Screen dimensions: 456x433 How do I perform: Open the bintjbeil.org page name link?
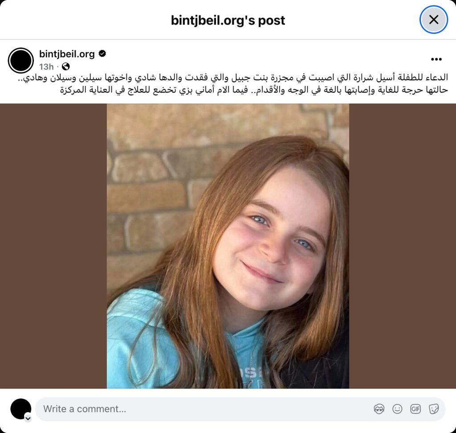coord(67,54)
